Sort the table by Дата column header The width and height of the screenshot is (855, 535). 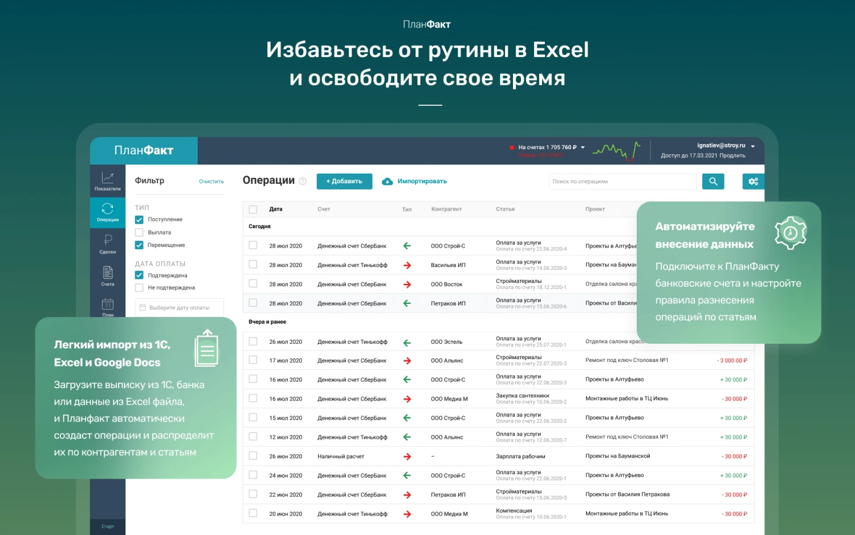pos(276,209)
